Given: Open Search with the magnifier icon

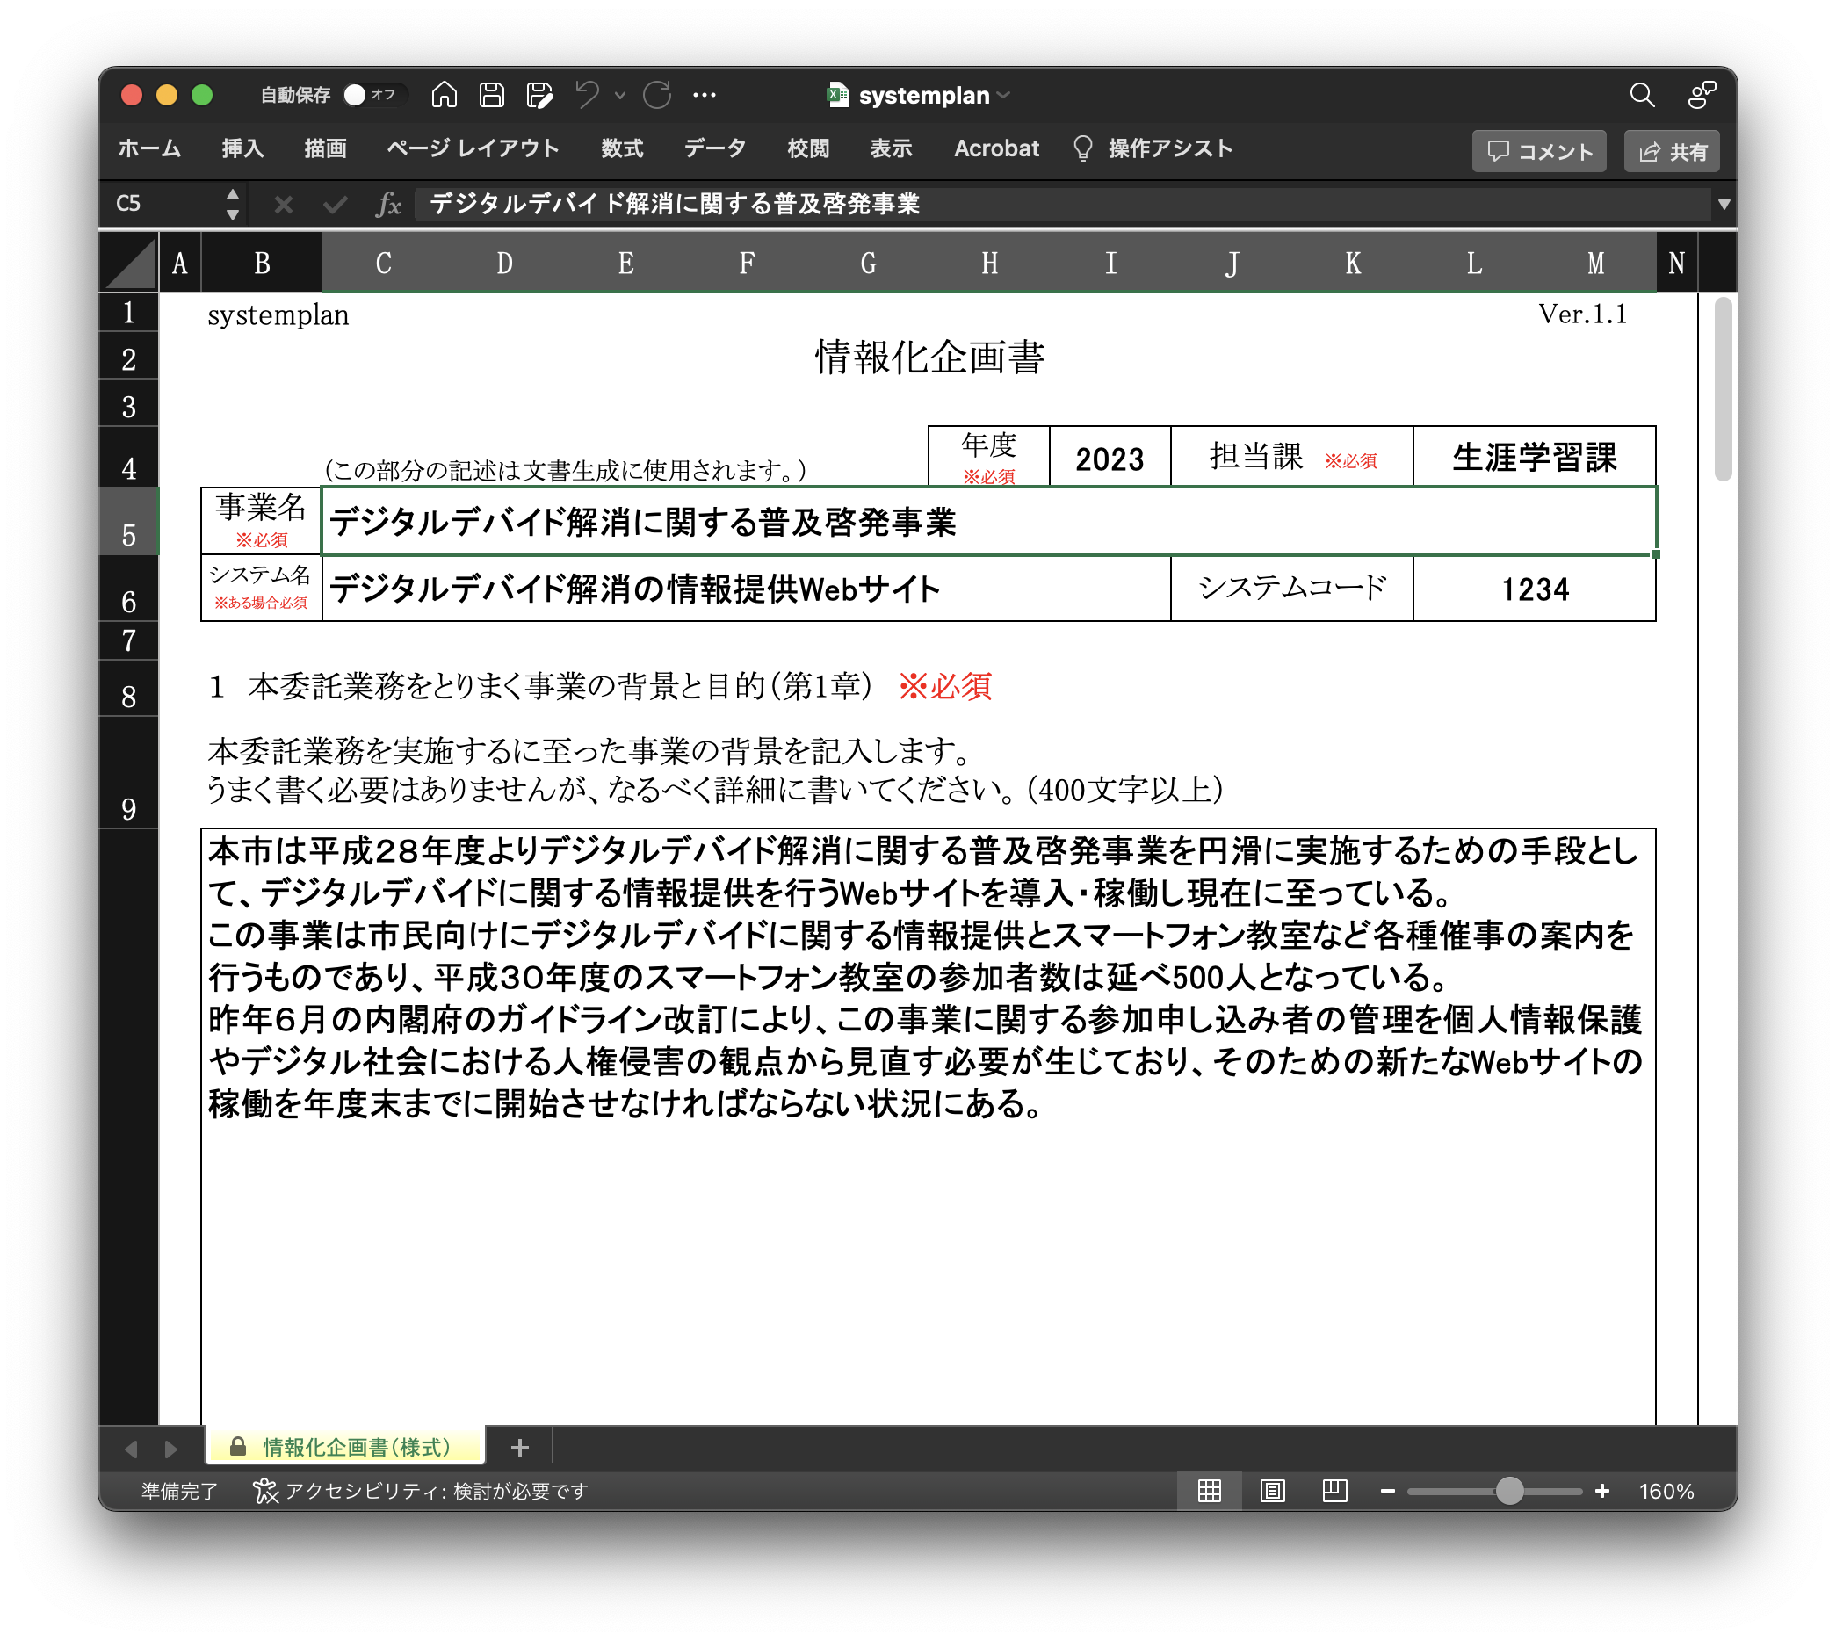Looking at the screenshot, I should pos(1642,95).
